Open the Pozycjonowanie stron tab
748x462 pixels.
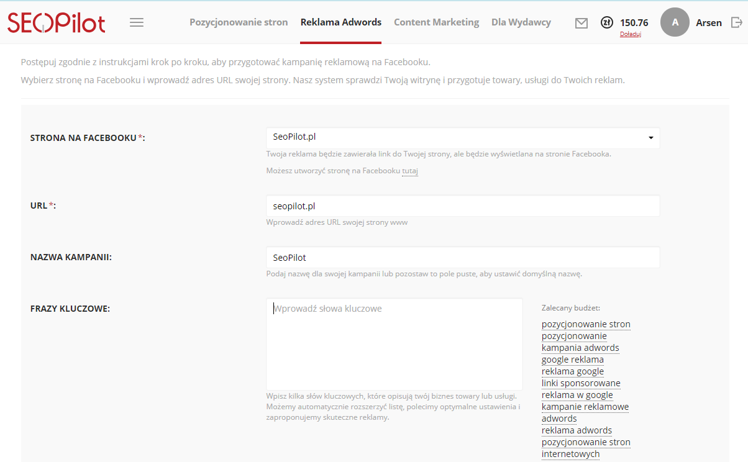tap(239, 22)
